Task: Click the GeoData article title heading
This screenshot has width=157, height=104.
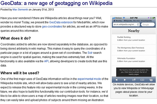Action: tap(57, 3)
